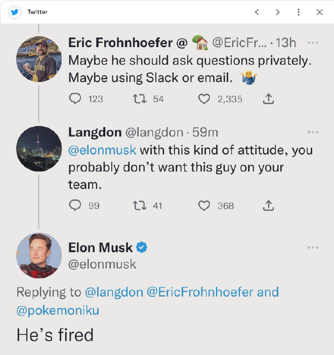Image resolution: width=334 pixels, height=355 pixels.
Task: Reply to Eric Frohnhoefer's tweet
Action: click(x=75, y=99)
